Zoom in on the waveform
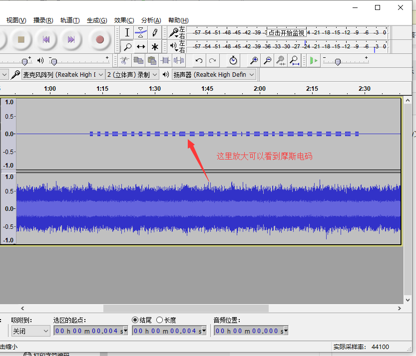416x356 pixels. [x=254, y=61]
